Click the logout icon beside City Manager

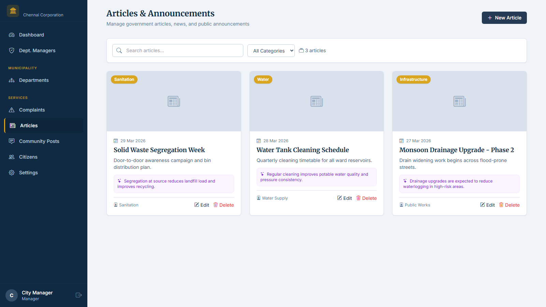78,295
